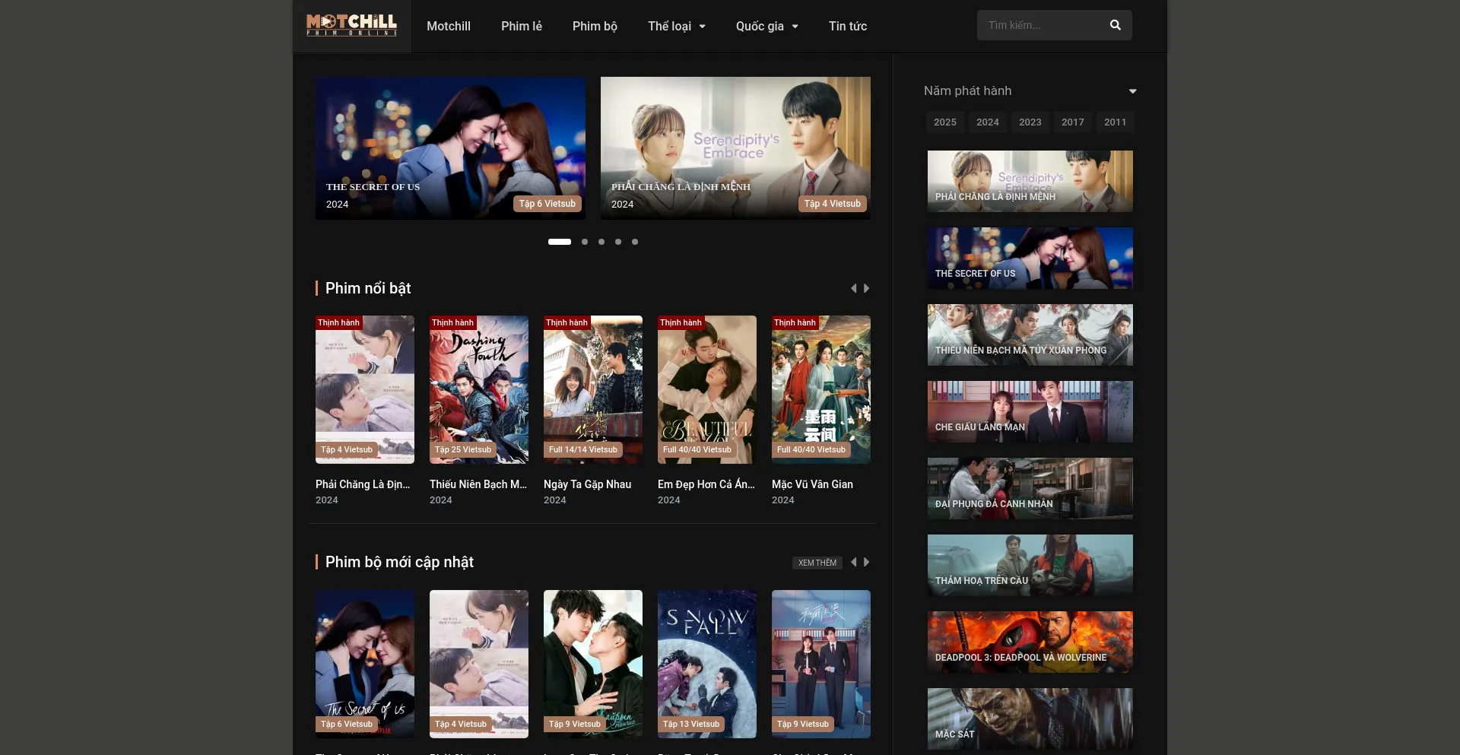Open the Phim bộ menu item

(x=595, y=26)
